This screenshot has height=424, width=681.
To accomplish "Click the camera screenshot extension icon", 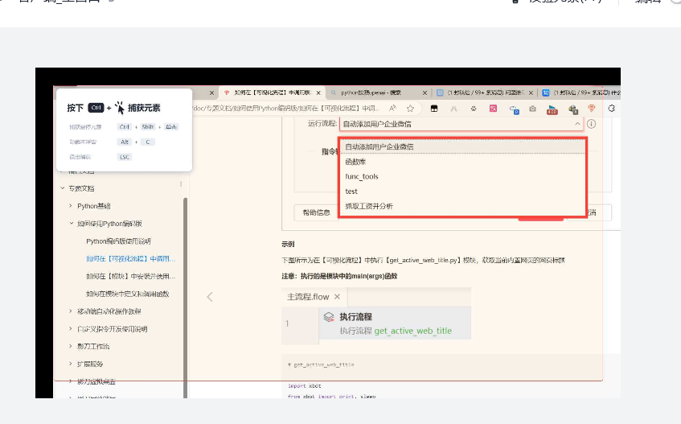I will coord(532,108).
